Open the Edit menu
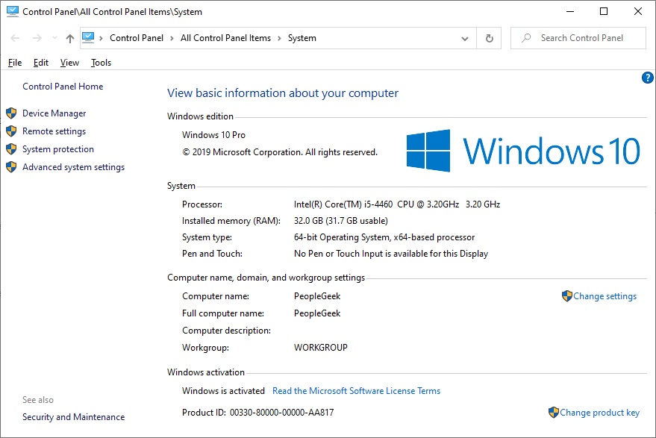 [x=41, y=63]
